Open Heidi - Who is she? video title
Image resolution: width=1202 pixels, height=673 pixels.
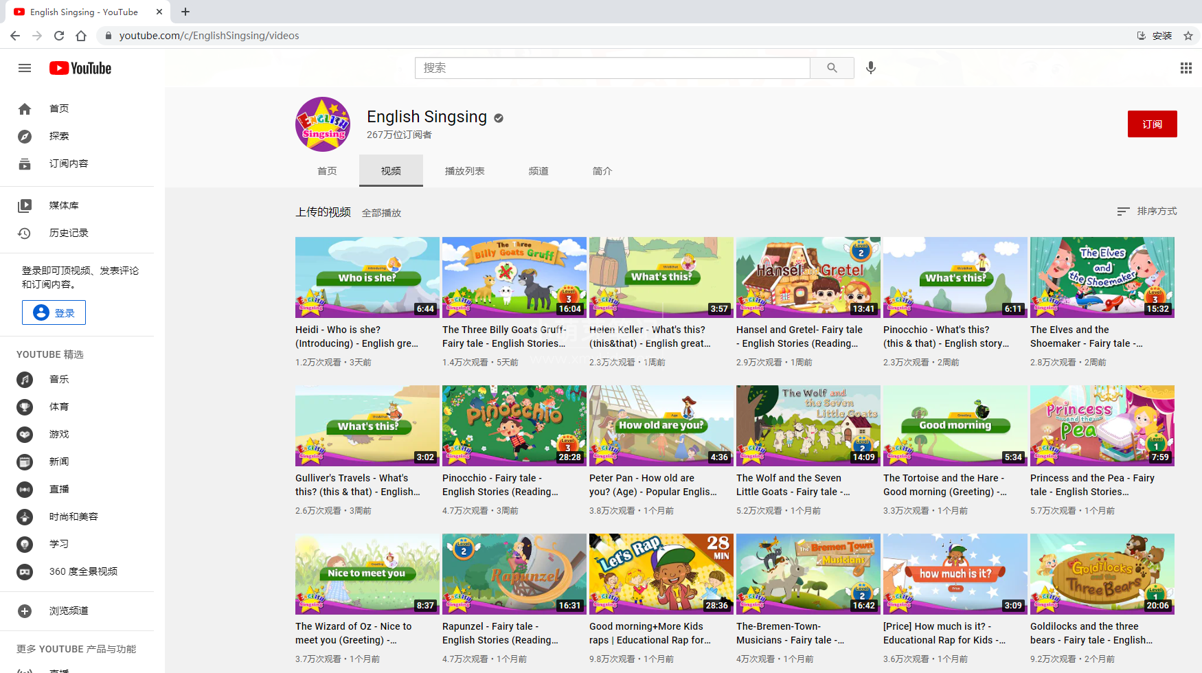[356, 336]
